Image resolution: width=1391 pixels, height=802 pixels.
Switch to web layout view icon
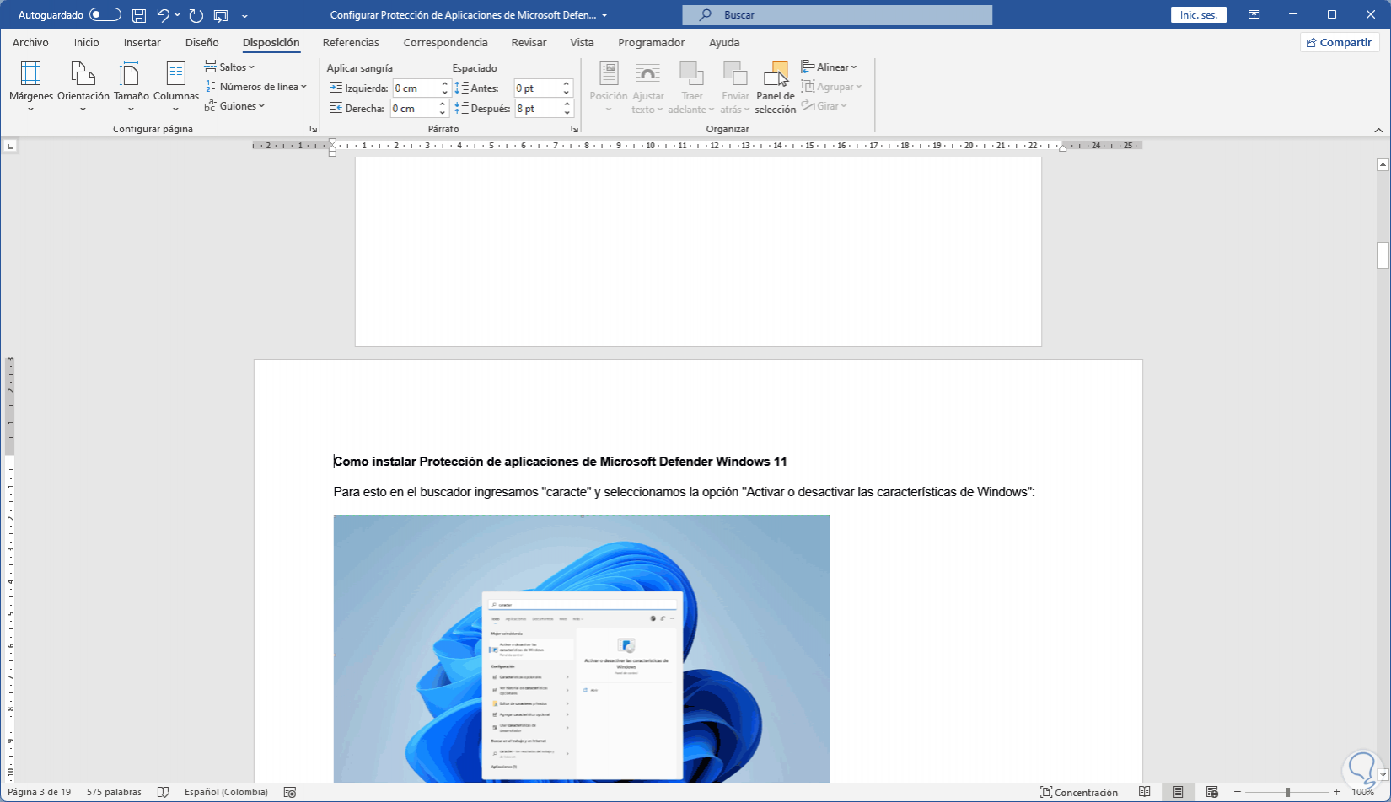coord(1211,792)
